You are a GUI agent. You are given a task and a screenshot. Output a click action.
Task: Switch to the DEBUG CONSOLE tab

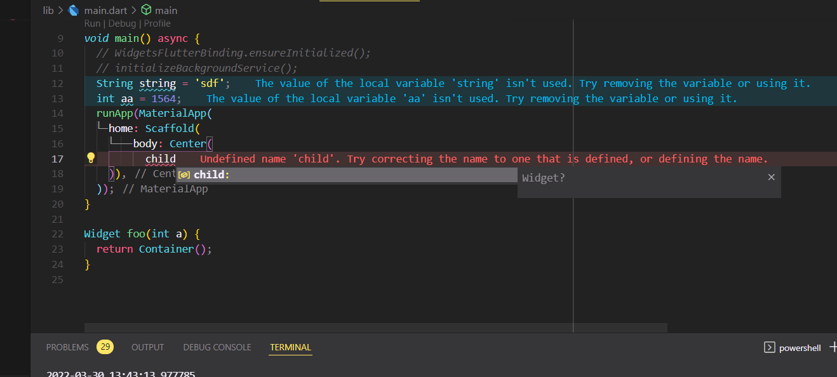pyautogui.click(x=217, y=347)
